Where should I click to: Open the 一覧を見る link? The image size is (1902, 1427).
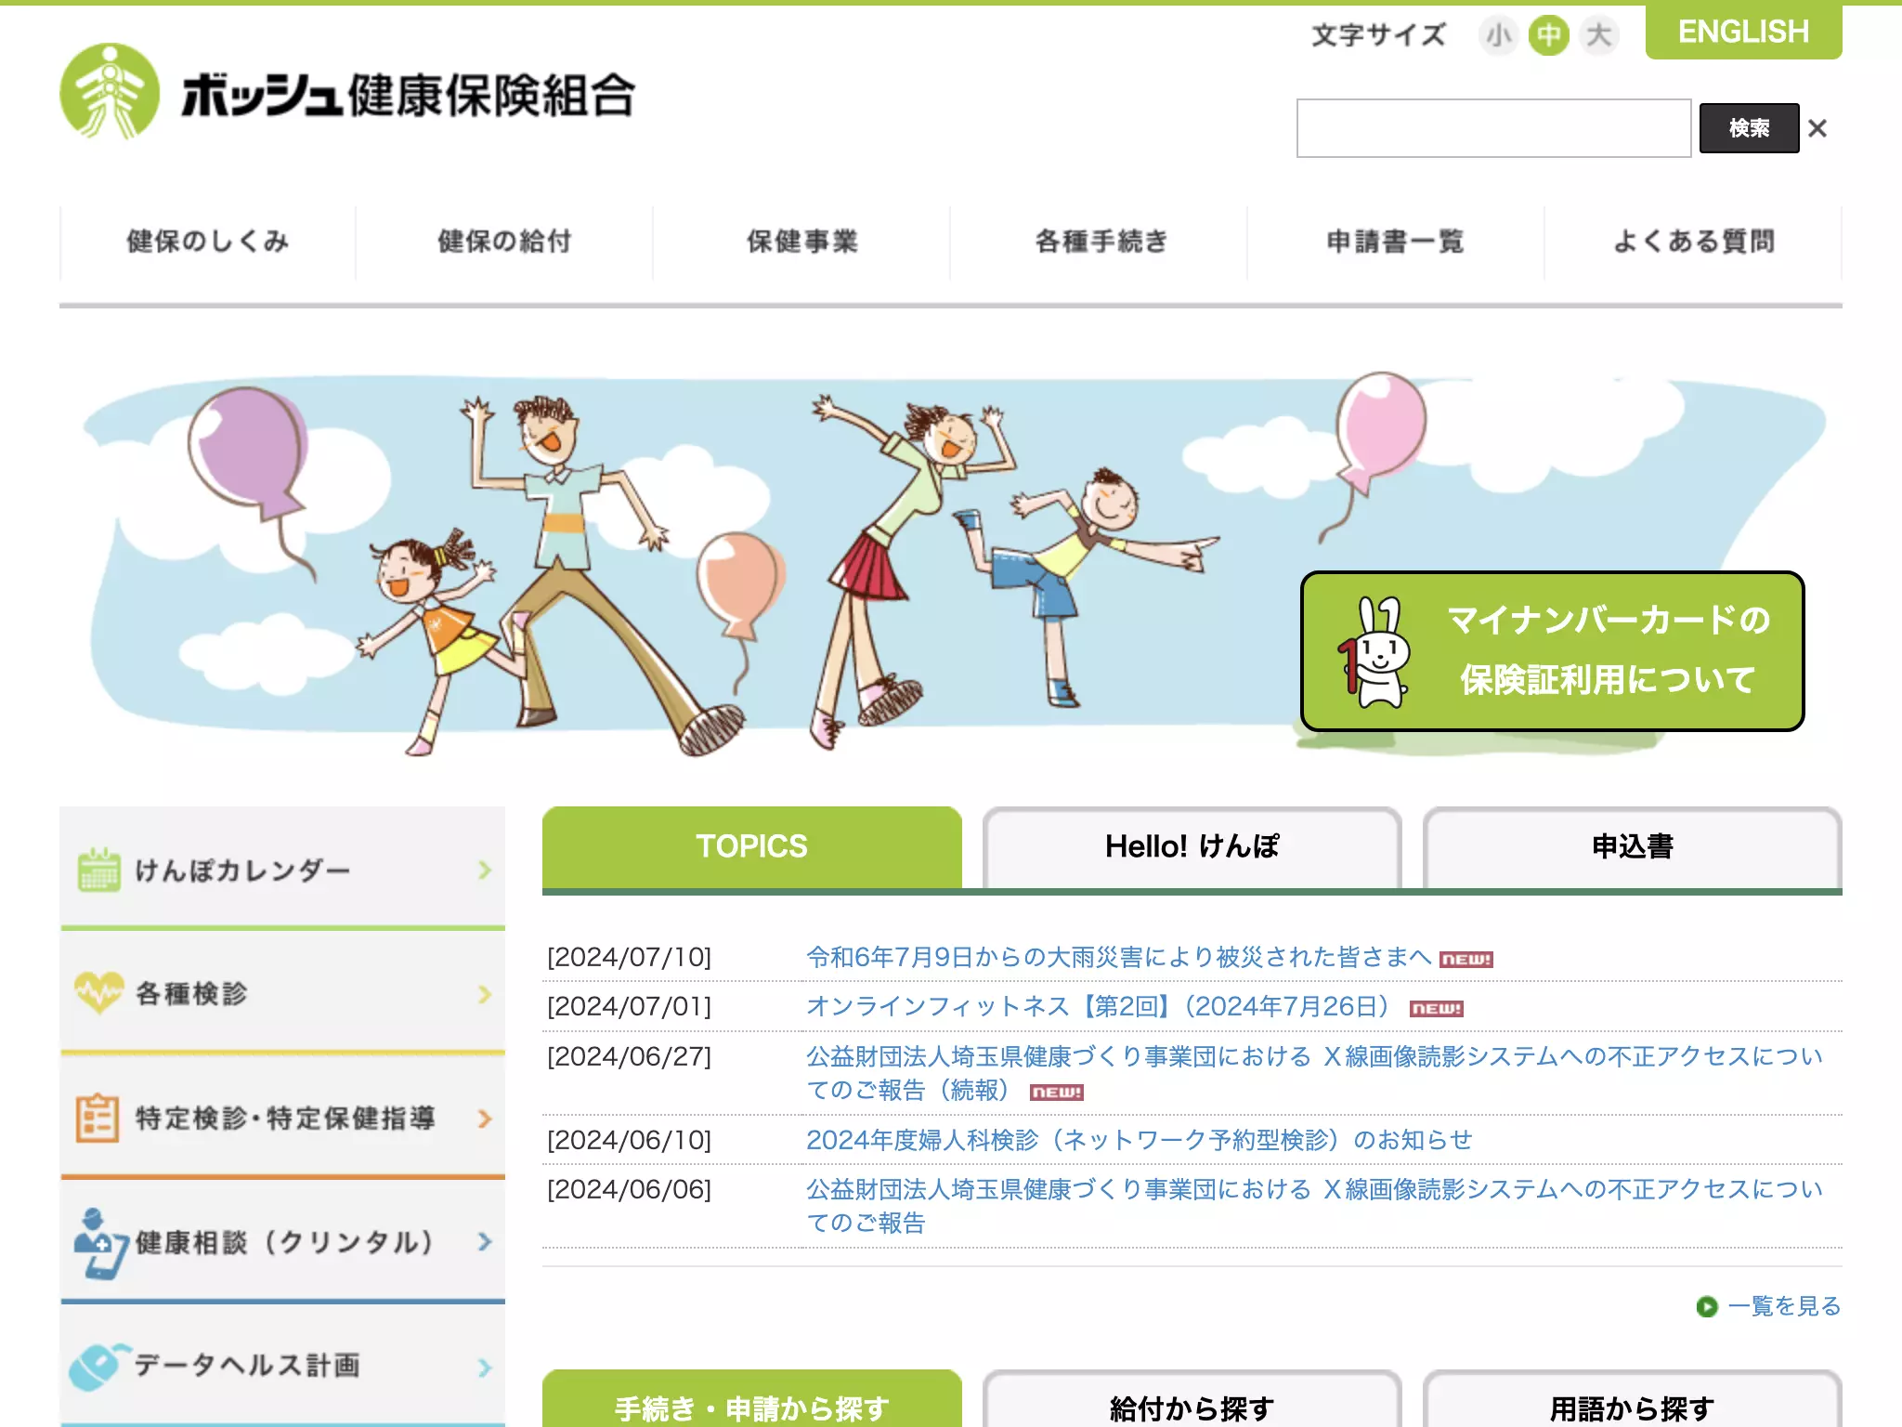pos(1784,1306)
